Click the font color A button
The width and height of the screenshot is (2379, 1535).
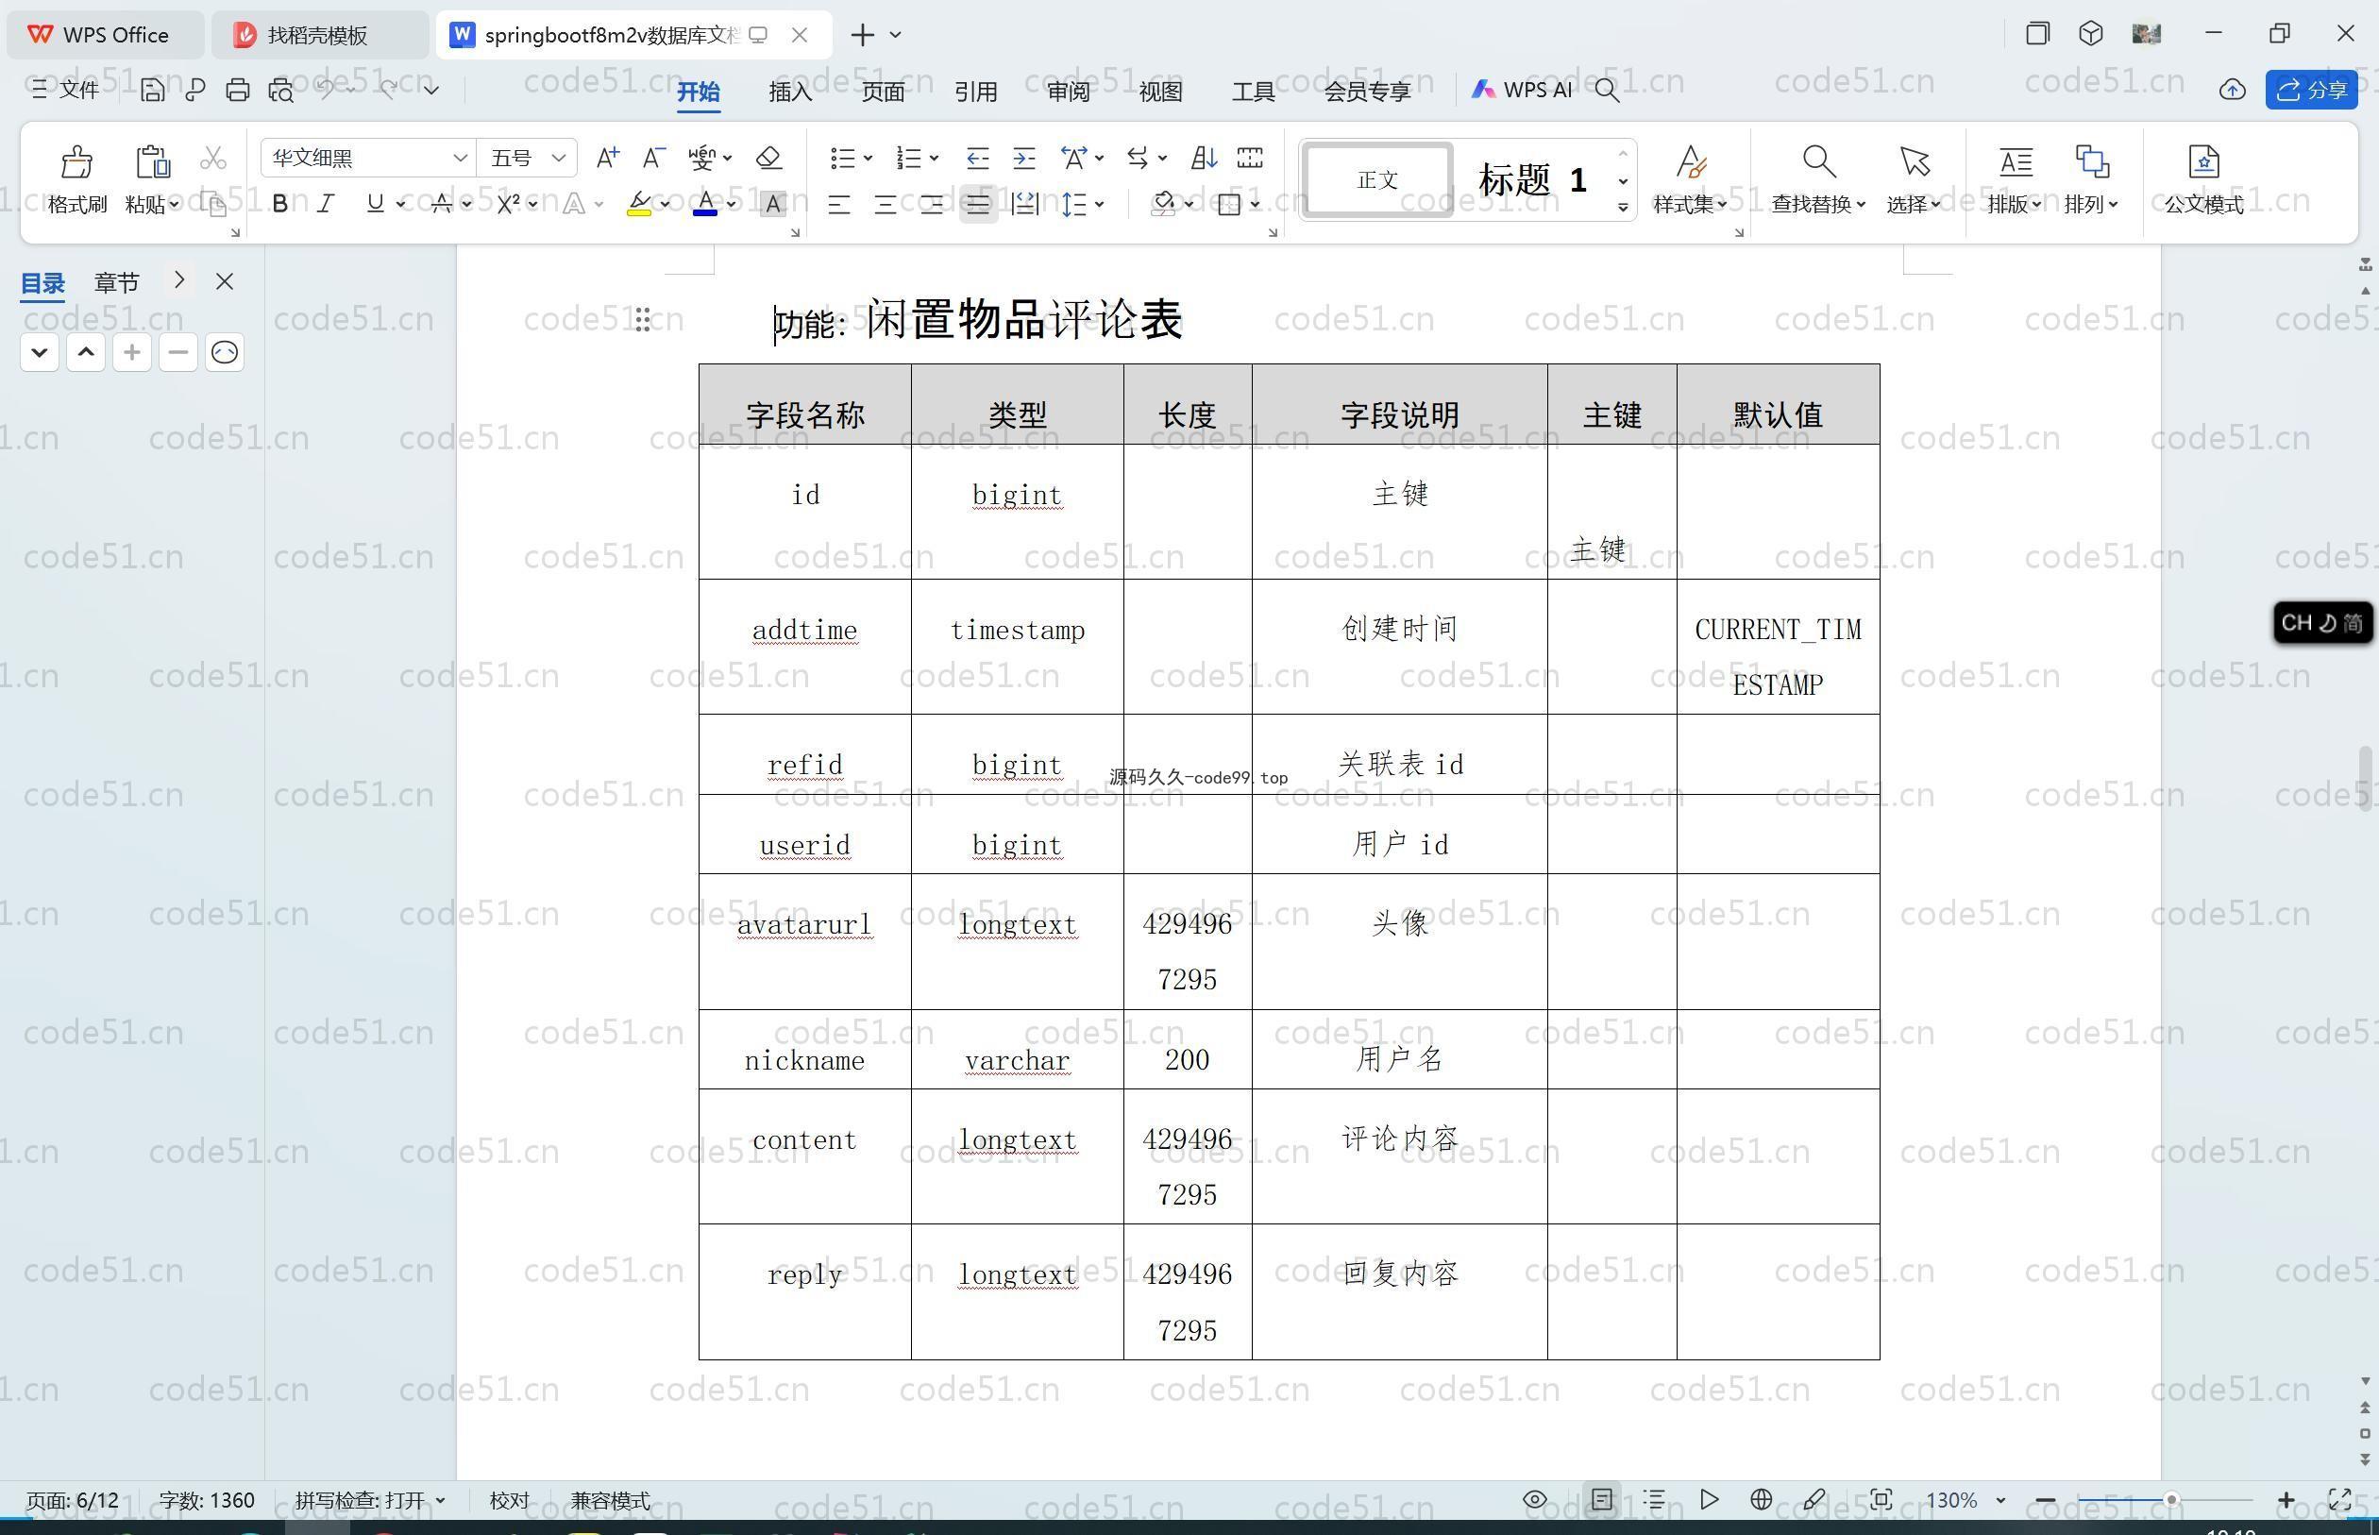coord(704,204)
